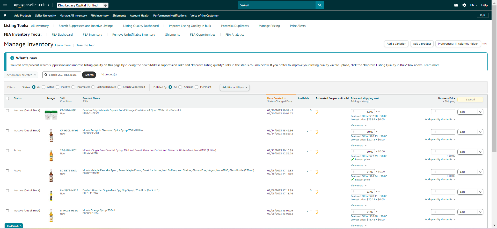
Task: Open Seller University menu item
Action: (45, 15)
